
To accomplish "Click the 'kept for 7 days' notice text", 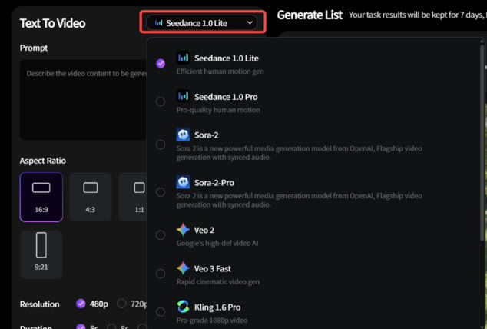I will 418,15.
